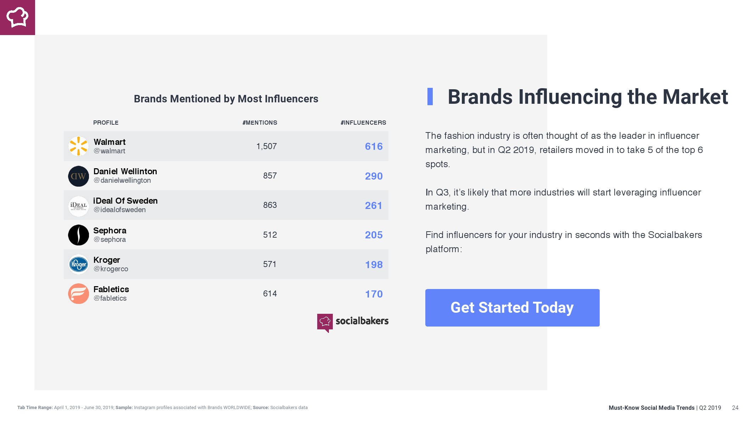Click the Walmart spark logo icon
Image resolution: width=756 pixels, height=425 pixels.
click(78, 146)
